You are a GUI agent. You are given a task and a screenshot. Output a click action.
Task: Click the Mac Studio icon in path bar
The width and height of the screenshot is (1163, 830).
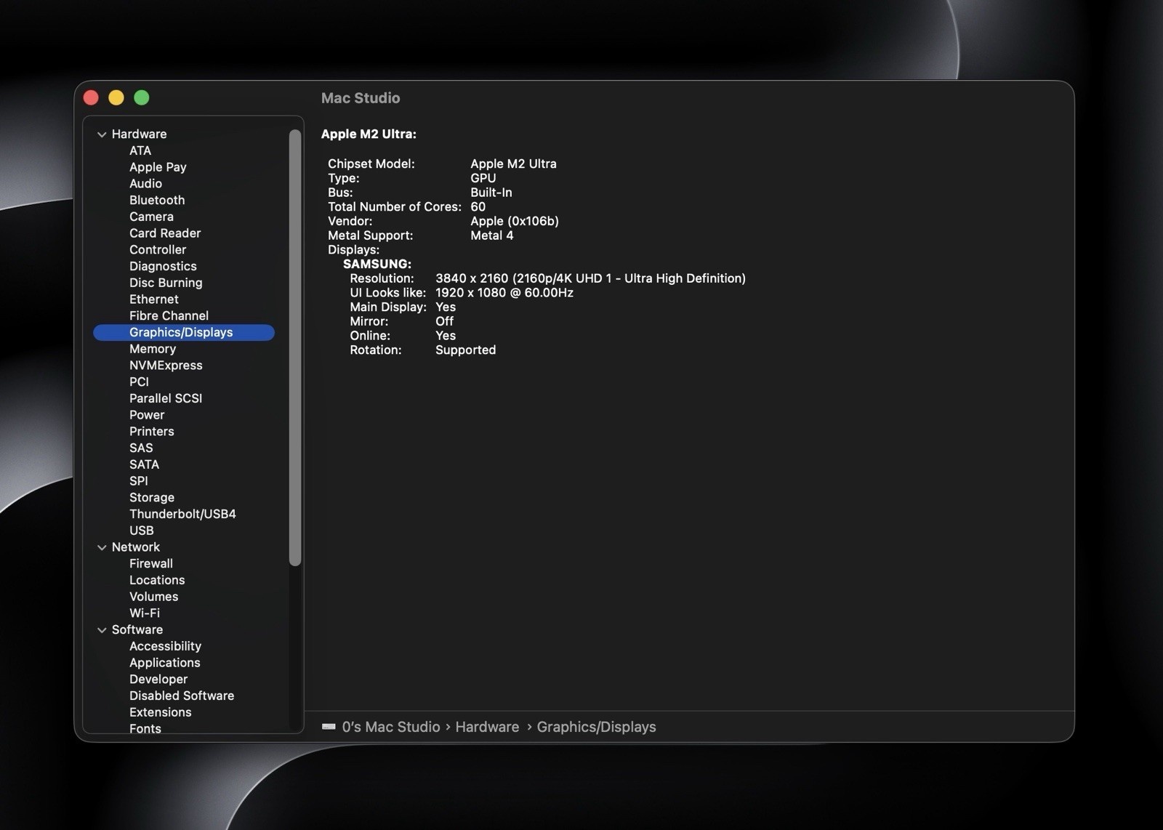click(329, 727)
